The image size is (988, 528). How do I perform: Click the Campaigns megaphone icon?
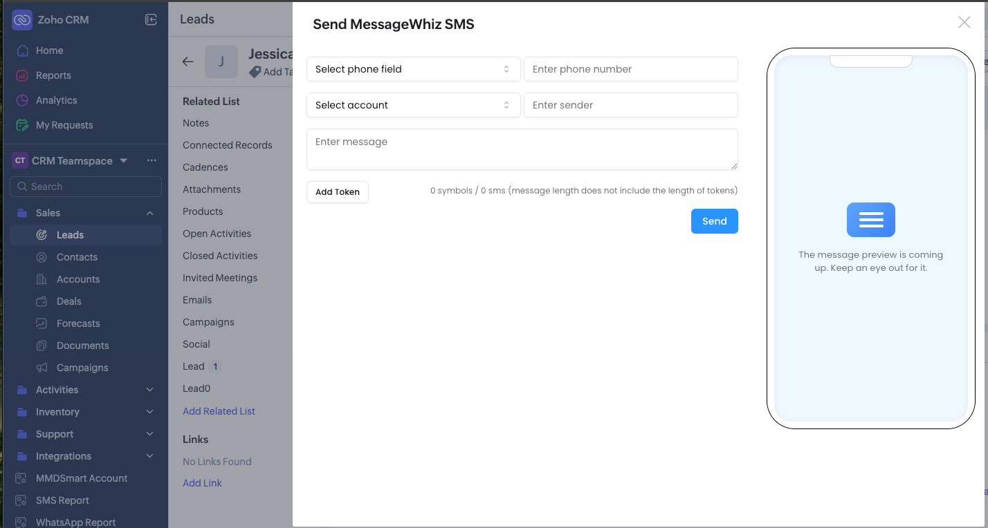pyautogui.click(x=42, y=368)
